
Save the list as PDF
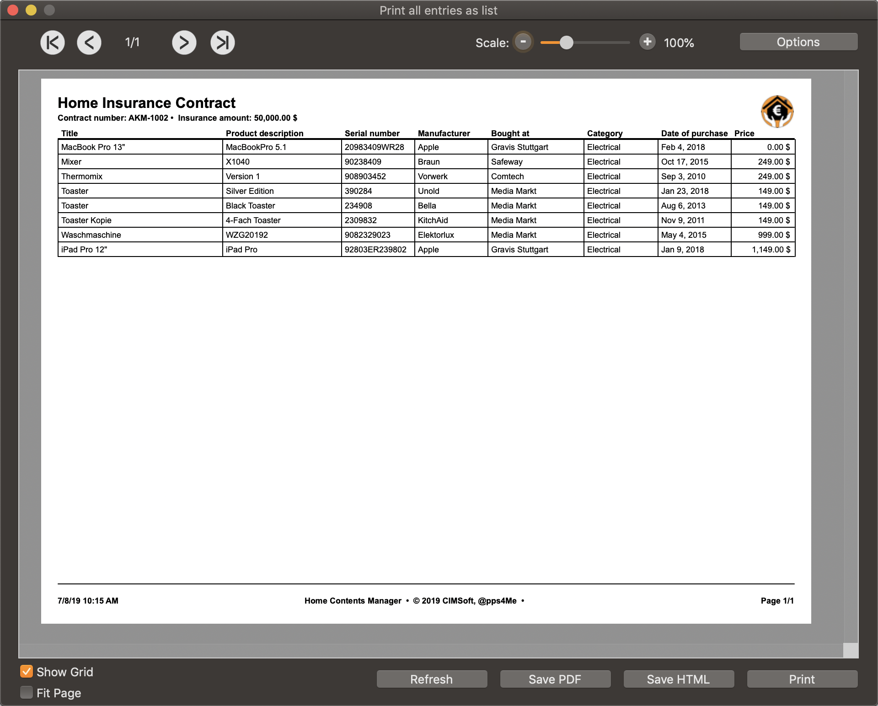pyautogui.click(x=555, y=679)
